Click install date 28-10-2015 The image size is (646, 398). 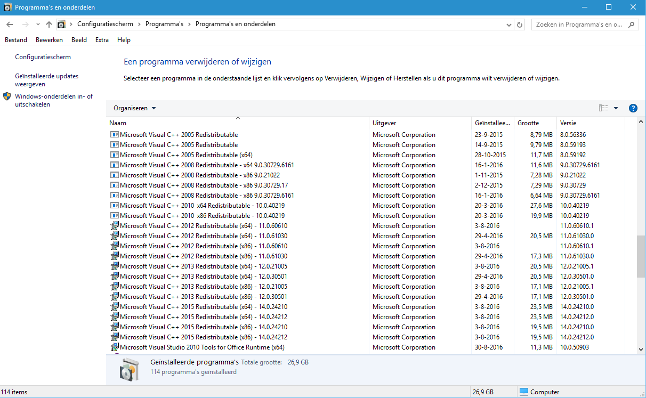[x=490, y=155]
